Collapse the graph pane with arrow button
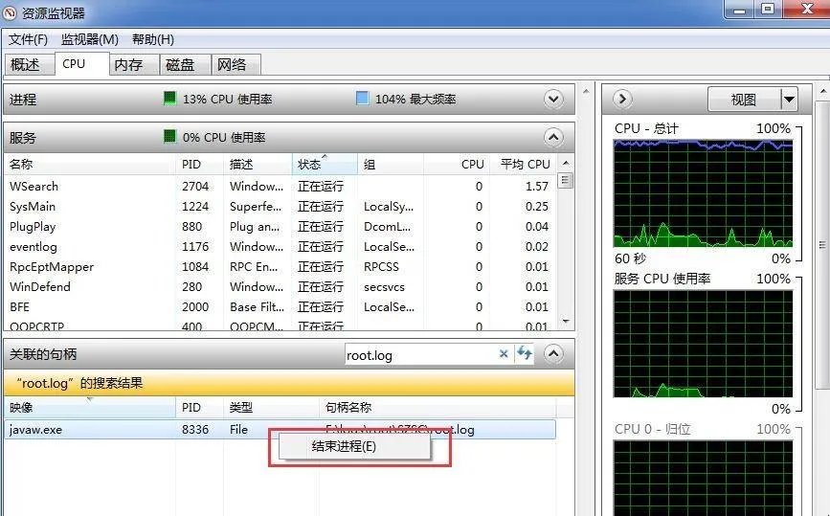 point(622,99)
